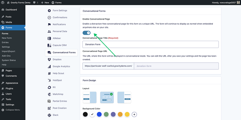Click the Form Settings gear icon
Image resolution: width=241 pixels, height=120 pixels.
coord(49,10)
